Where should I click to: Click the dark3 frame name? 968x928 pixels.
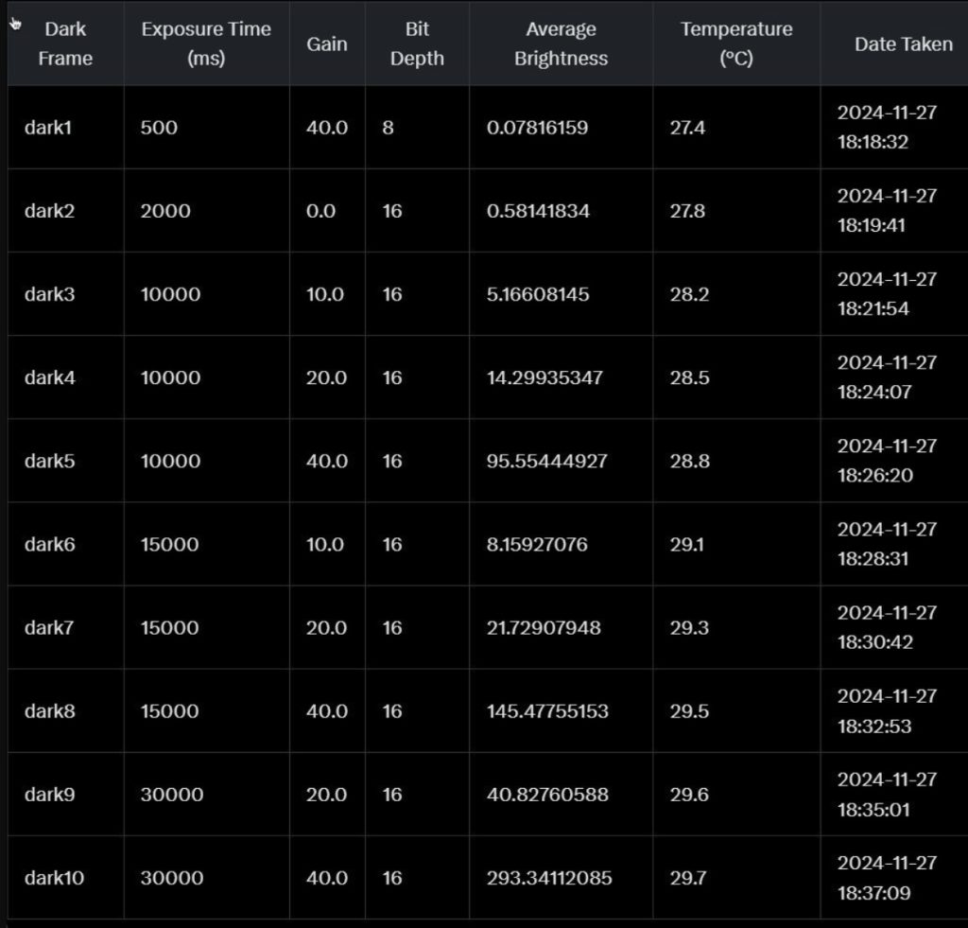tap(49, 294)
